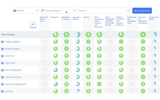This screenshot has height=100, width=160.
Task: Click Angela Alligator's Articles checkmark circle
Action: click(88, 41)
